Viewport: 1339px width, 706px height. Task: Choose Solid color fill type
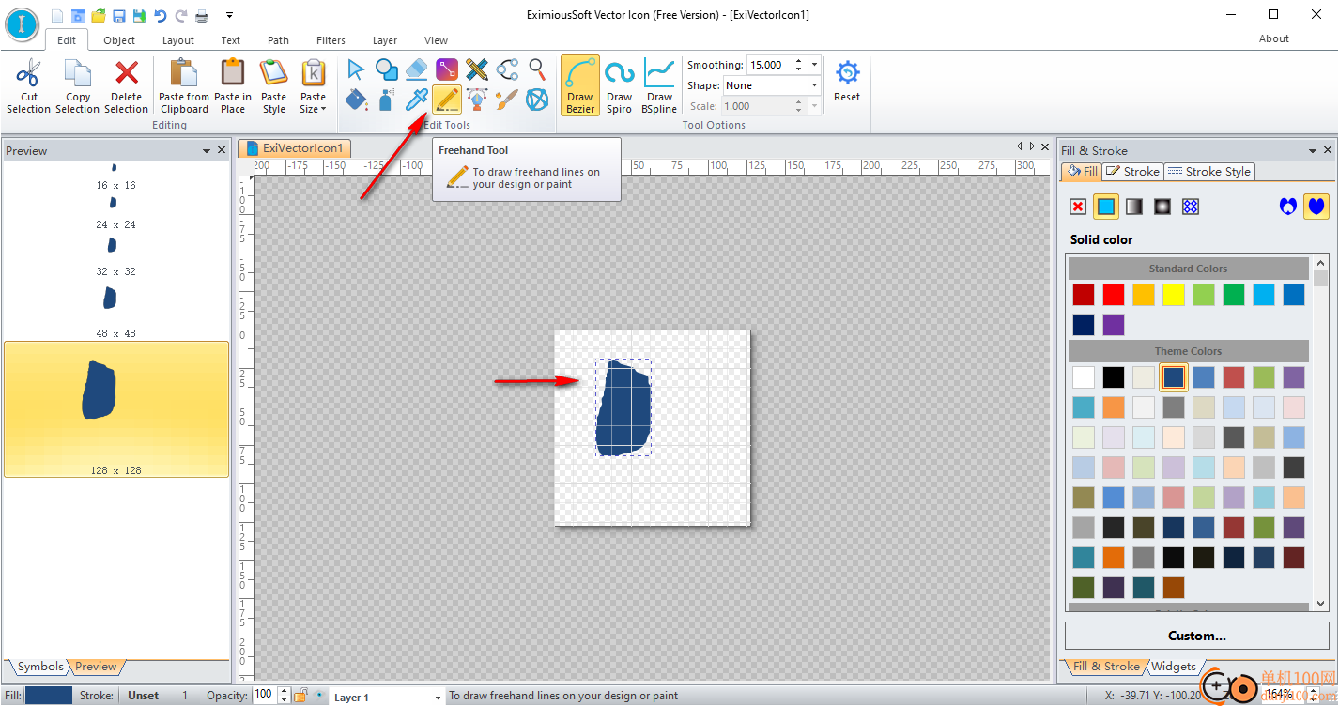pyautogui.click(x=1106, y=207)
